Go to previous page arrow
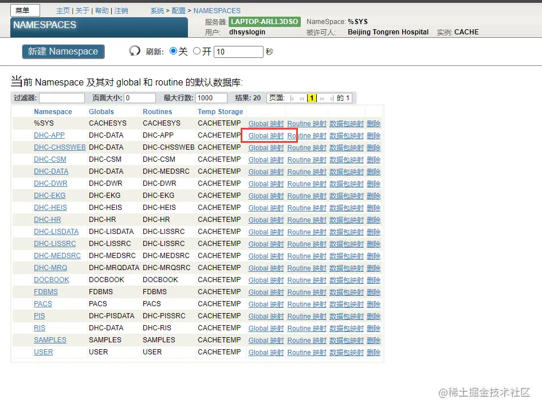The image size is (542, 410). (302, 98)
